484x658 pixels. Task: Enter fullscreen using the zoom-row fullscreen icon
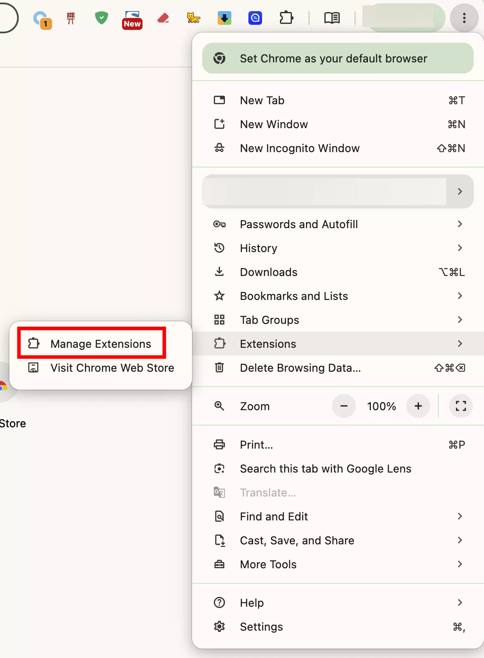coord(461,406)
